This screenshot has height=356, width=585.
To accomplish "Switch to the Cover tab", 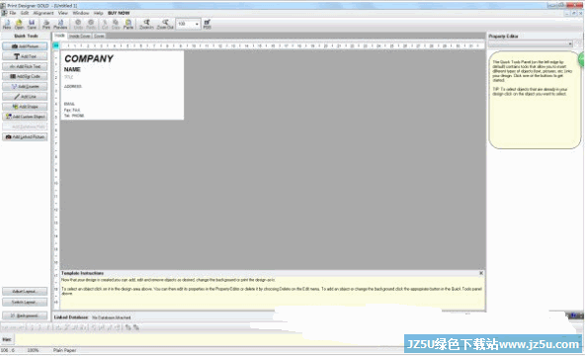I will pyautogui.click(x=99, y=36).
